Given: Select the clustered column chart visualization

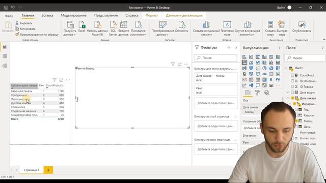Looking at the screenshot, I should point(264,57).
